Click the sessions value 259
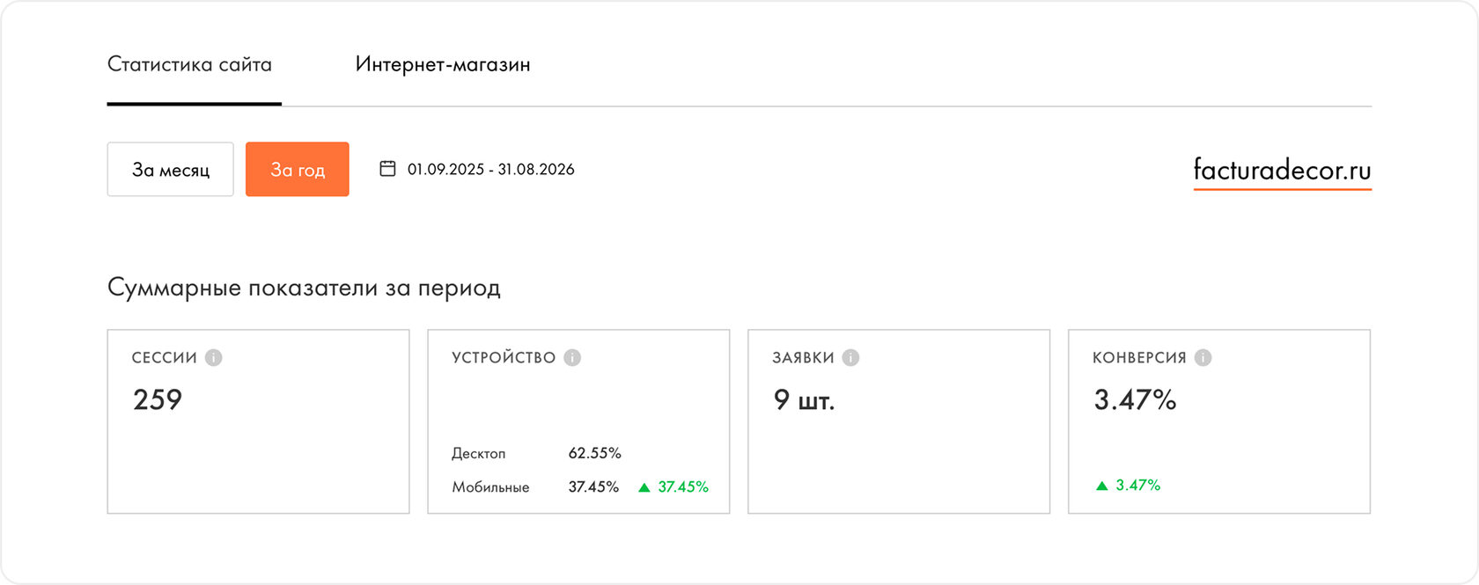 click(158, 399)
